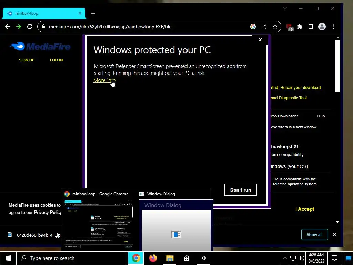This screenshot has height=265, width=353.
Task: Click the BETA label
Action: 321,116
